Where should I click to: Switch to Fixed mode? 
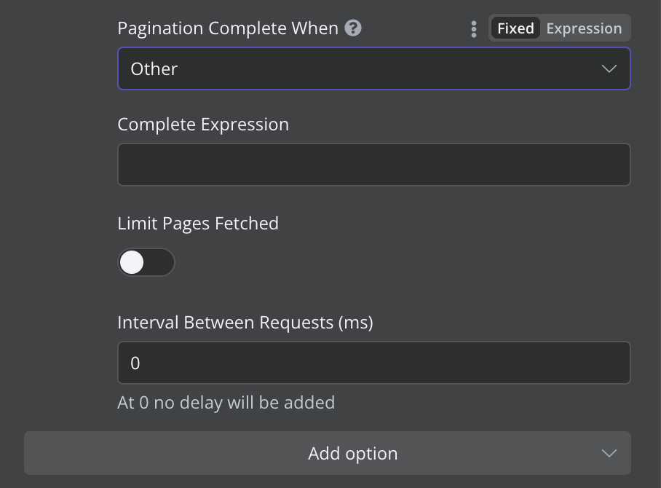tap(515, 28)
